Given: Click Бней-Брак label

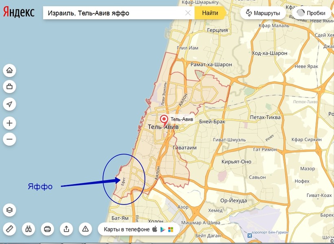Looking at the screenshot, I should coord(212,122).
